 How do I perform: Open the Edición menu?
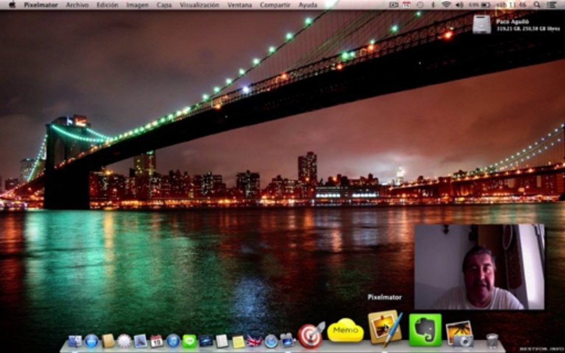tap(107, 5)
